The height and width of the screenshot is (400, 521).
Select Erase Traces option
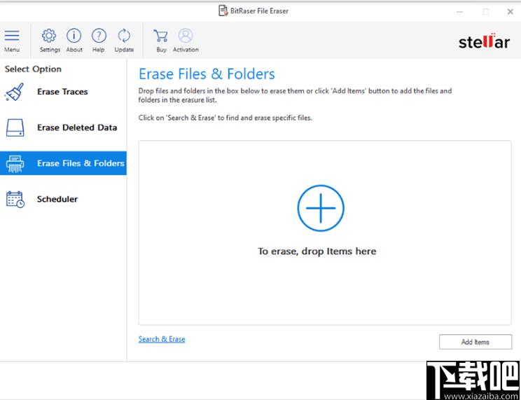(x=63, y=92)
